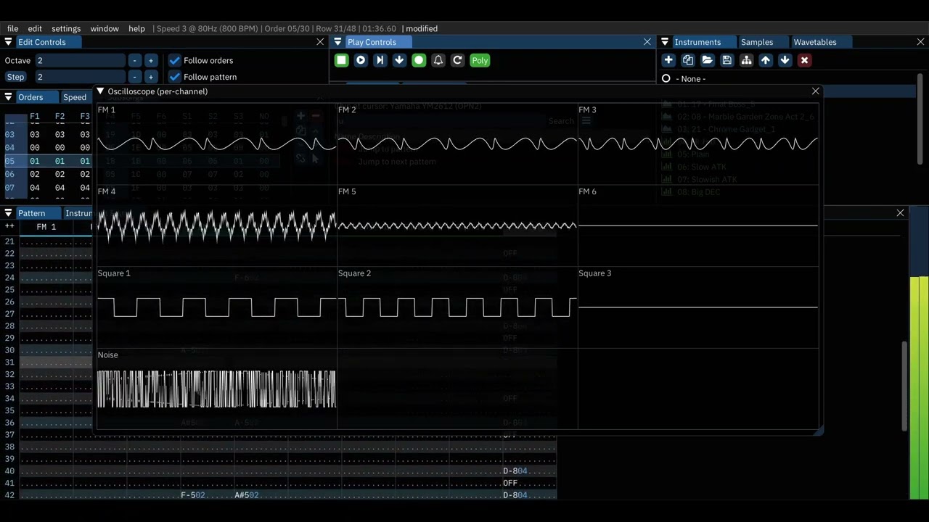Click the FM 1 channel header in Pattern
Image resolution: width=929 pixels, height=522 pixels.
click(x=46, y=227)
